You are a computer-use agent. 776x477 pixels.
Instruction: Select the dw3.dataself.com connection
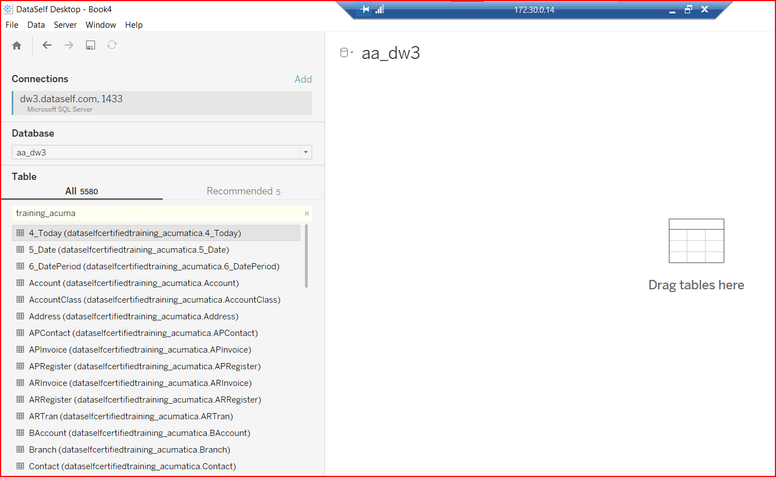tap(162, 103)
